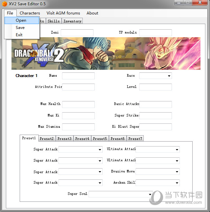Select the Preset3 tab
This screenshot has width=210, height=212.
pos(64,139)
